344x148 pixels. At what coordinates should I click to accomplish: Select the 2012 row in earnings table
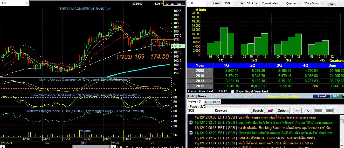click(265, 86)
